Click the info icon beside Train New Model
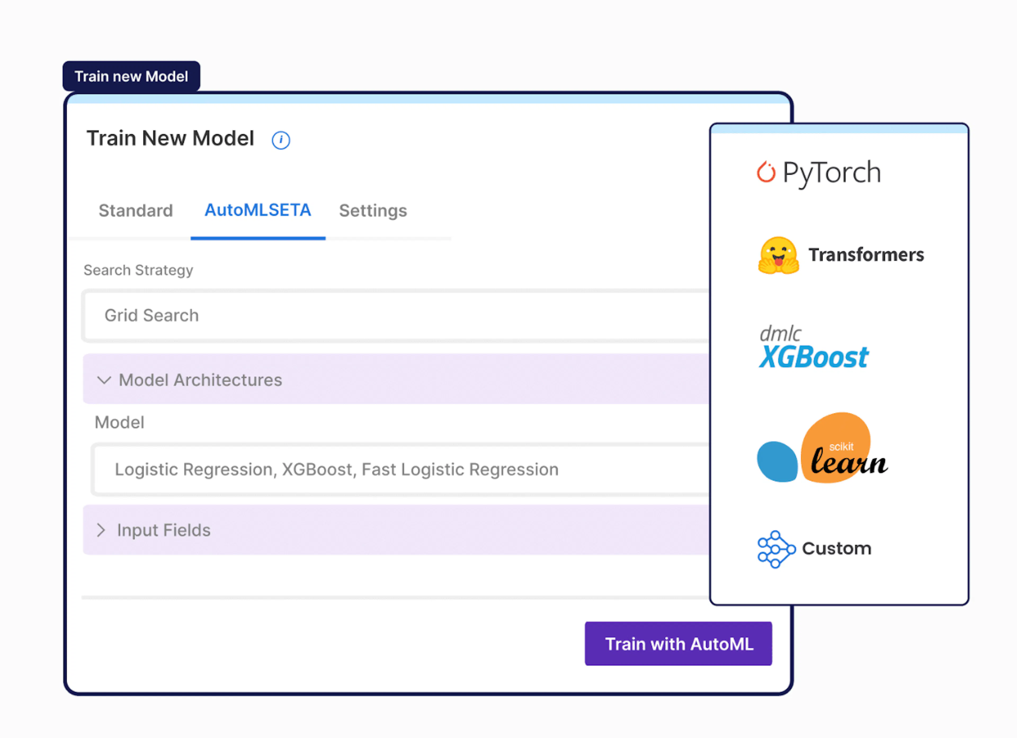 point(281,140)
